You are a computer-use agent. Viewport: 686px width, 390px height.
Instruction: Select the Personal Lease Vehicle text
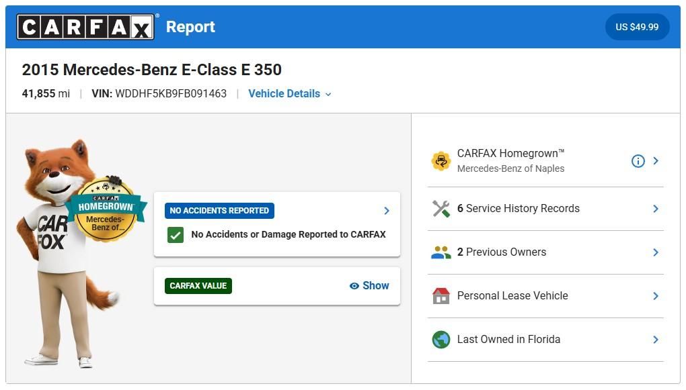click(x=512, y=295)
